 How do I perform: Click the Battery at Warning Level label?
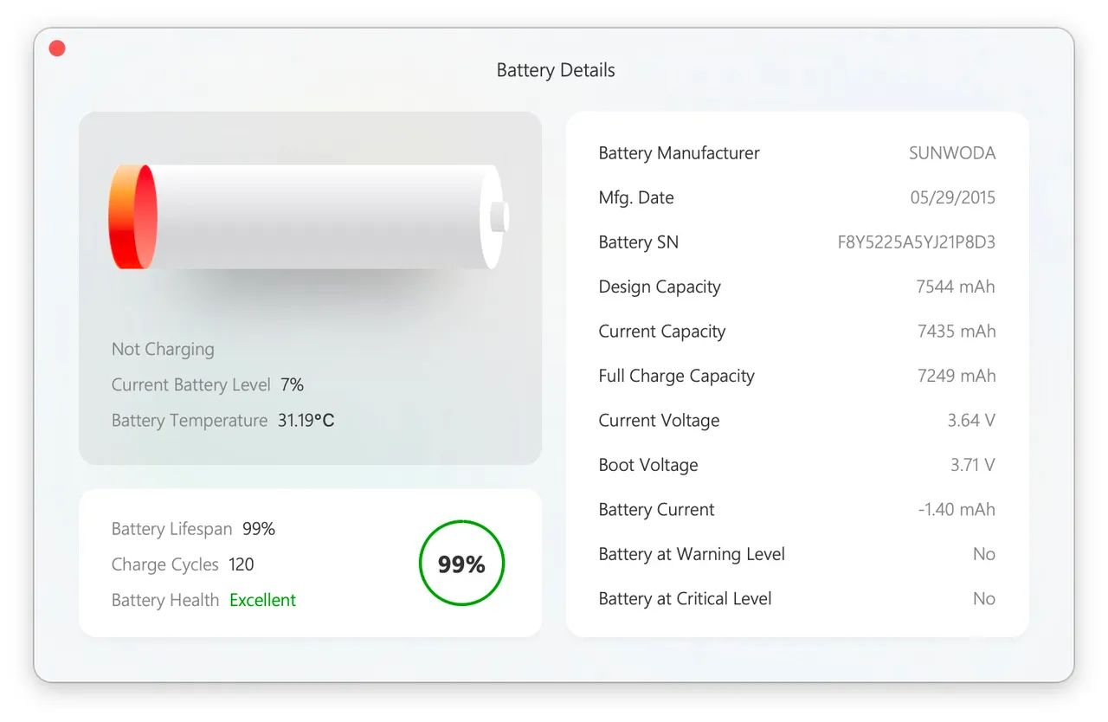692,554
